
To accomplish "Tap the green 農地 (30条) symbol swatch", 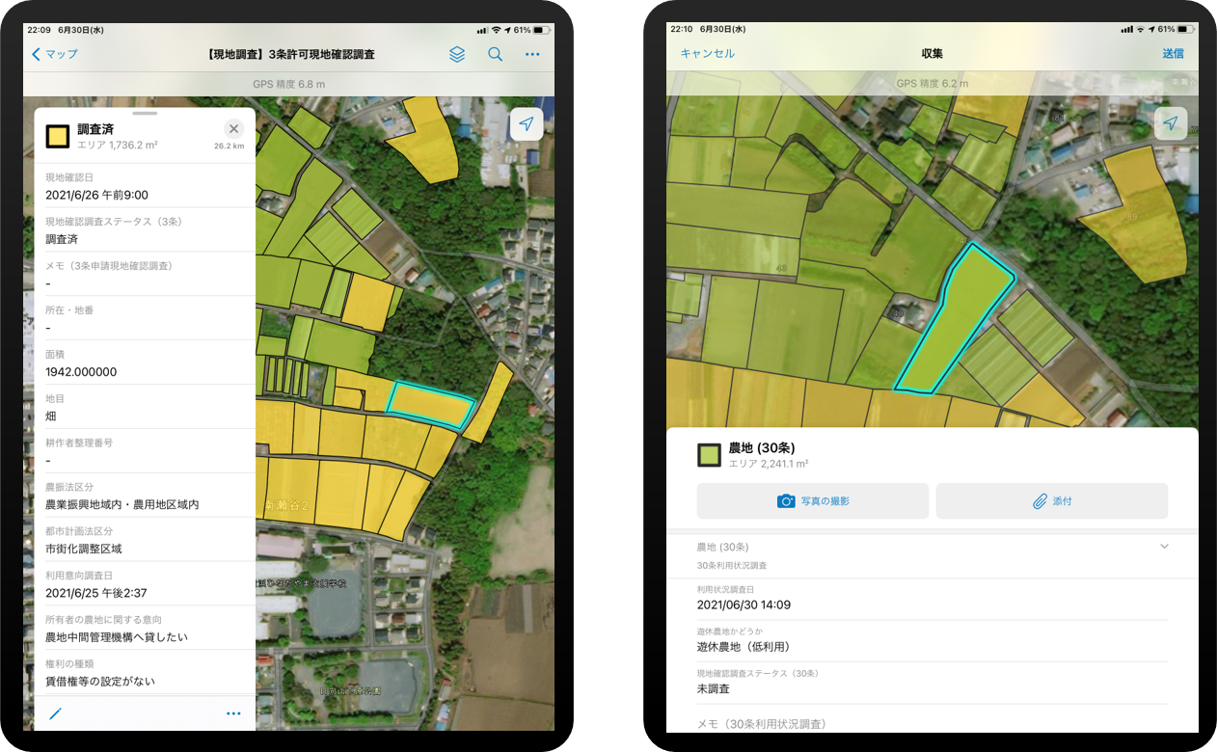I will (709, 455).
